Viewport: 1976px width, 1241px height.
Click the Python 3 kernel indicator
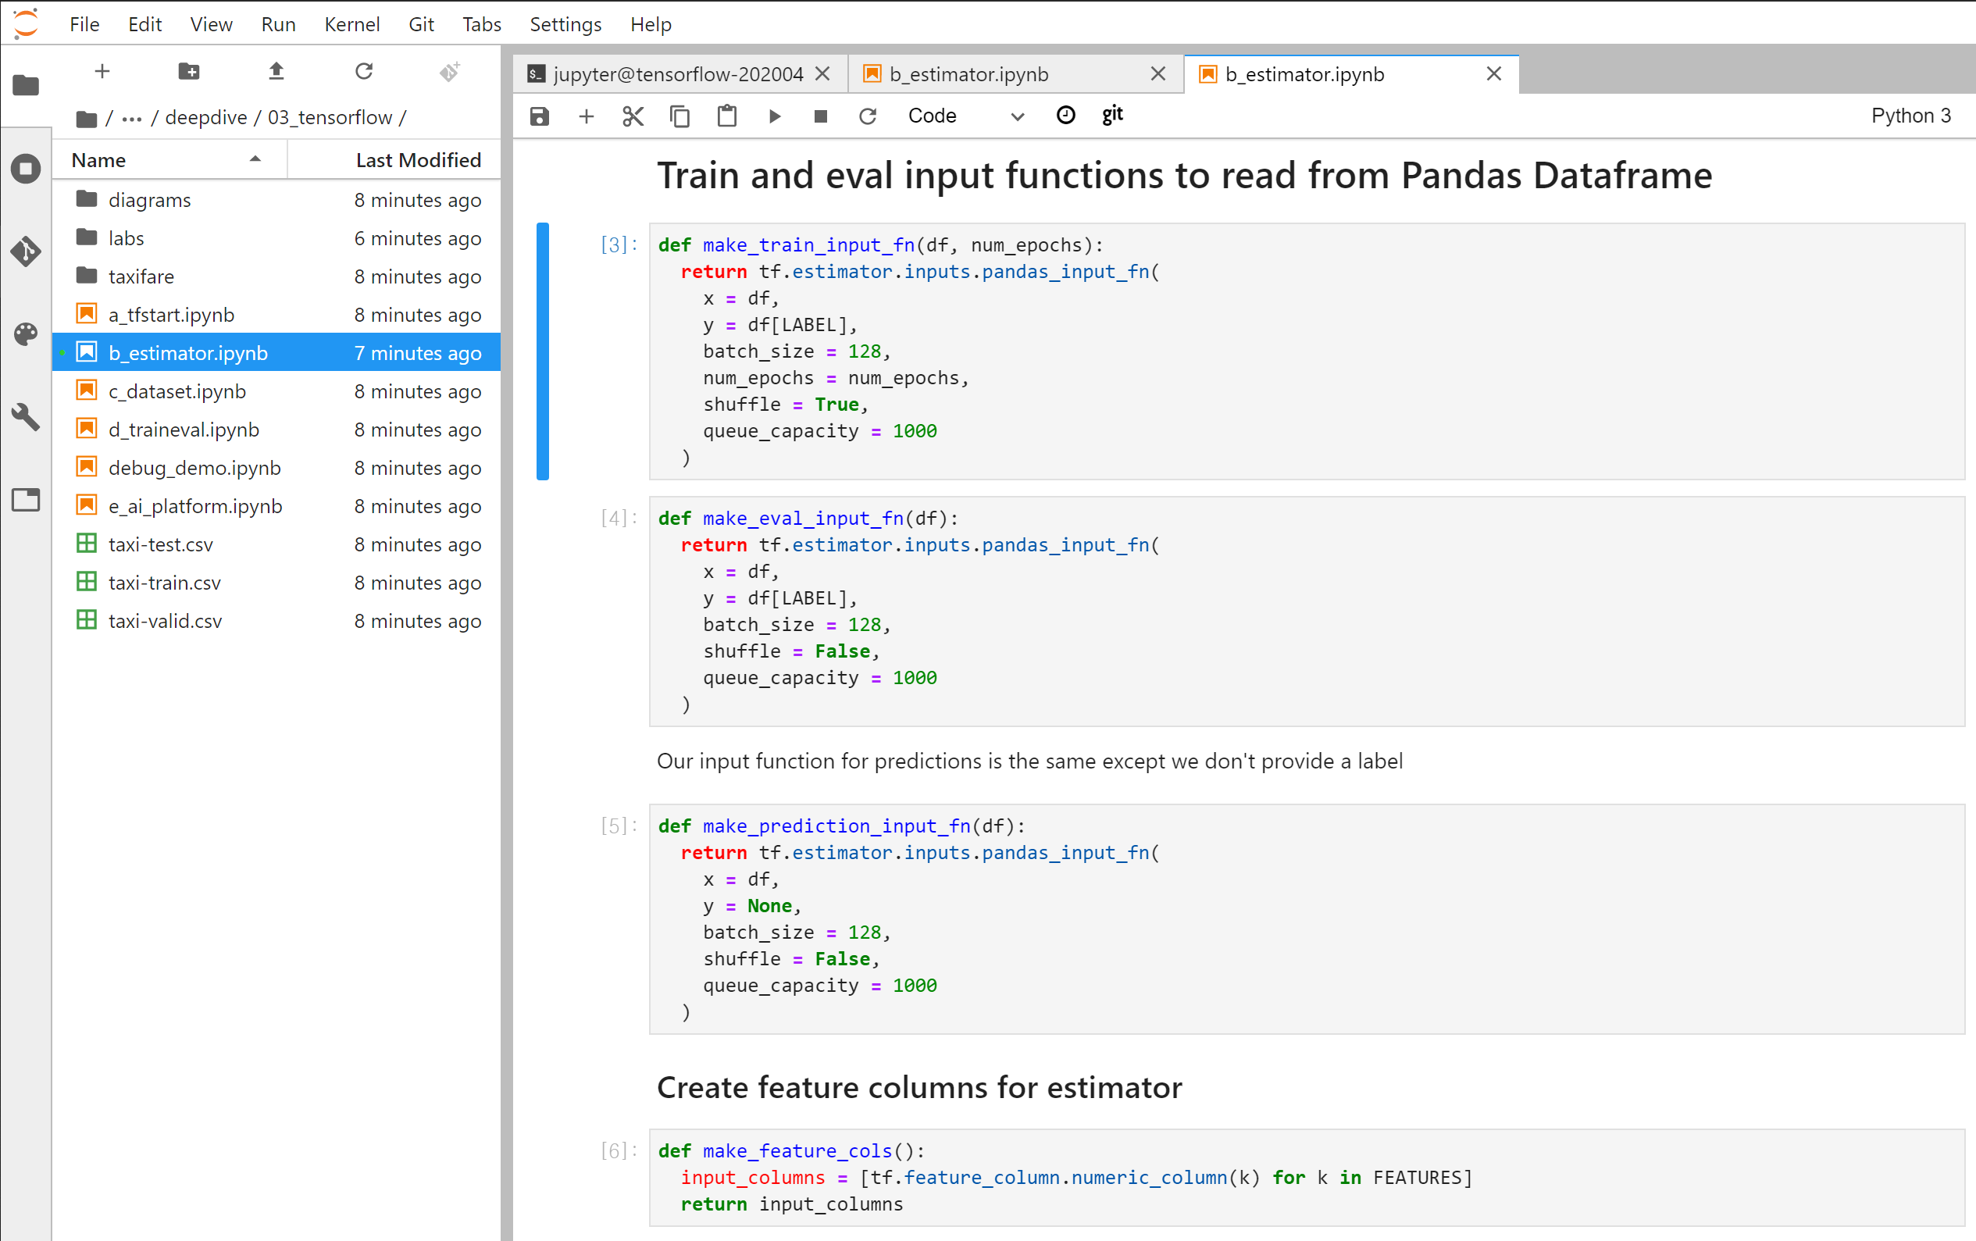[1910, 116]
